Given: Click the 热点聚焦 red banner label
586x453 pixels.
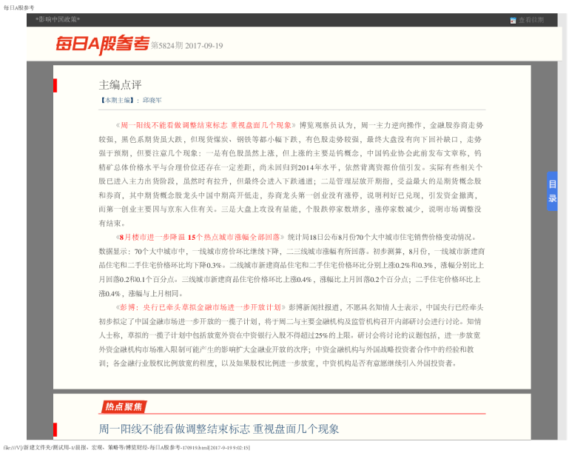Looking at the screenshot, I should coord(124,406).
